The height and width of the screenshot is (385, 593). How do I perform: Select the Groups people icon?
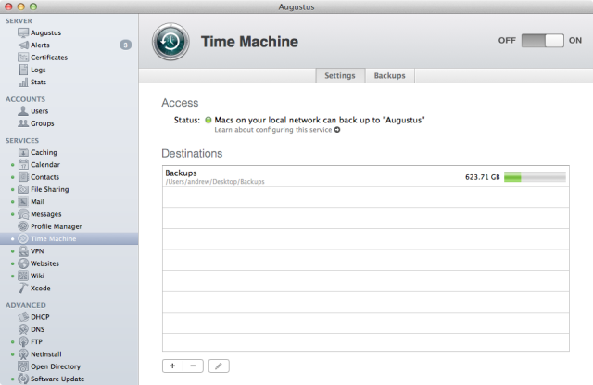[x=23, y=123]
